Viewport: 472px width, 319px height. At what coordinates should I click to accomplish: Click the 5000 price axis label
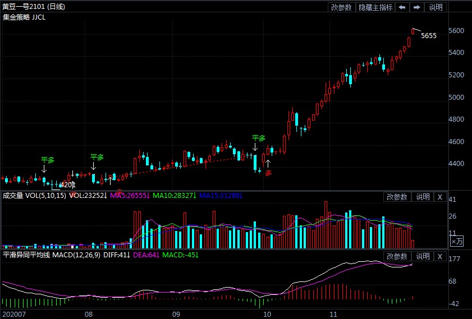coord(456,97)
